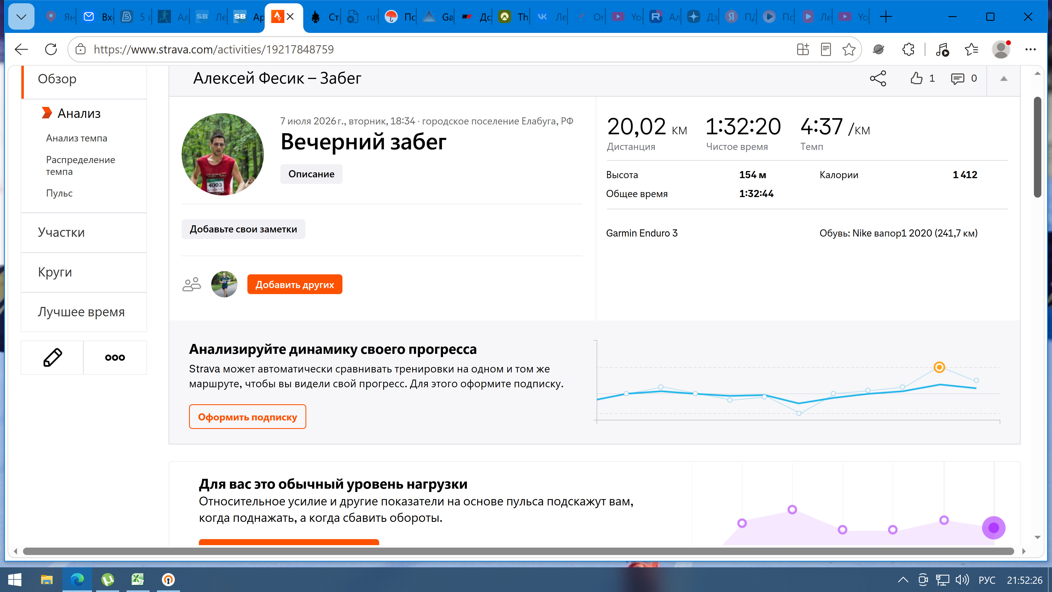
Task: Open uTorrent from the taskbar
Action: 107,579
